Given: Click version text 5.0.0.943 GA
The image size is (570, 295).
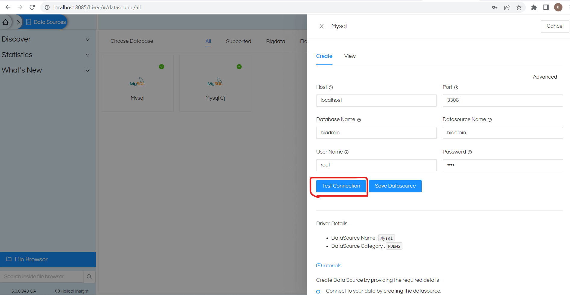Looking at the screenshot, I should [x=24, y=291].
